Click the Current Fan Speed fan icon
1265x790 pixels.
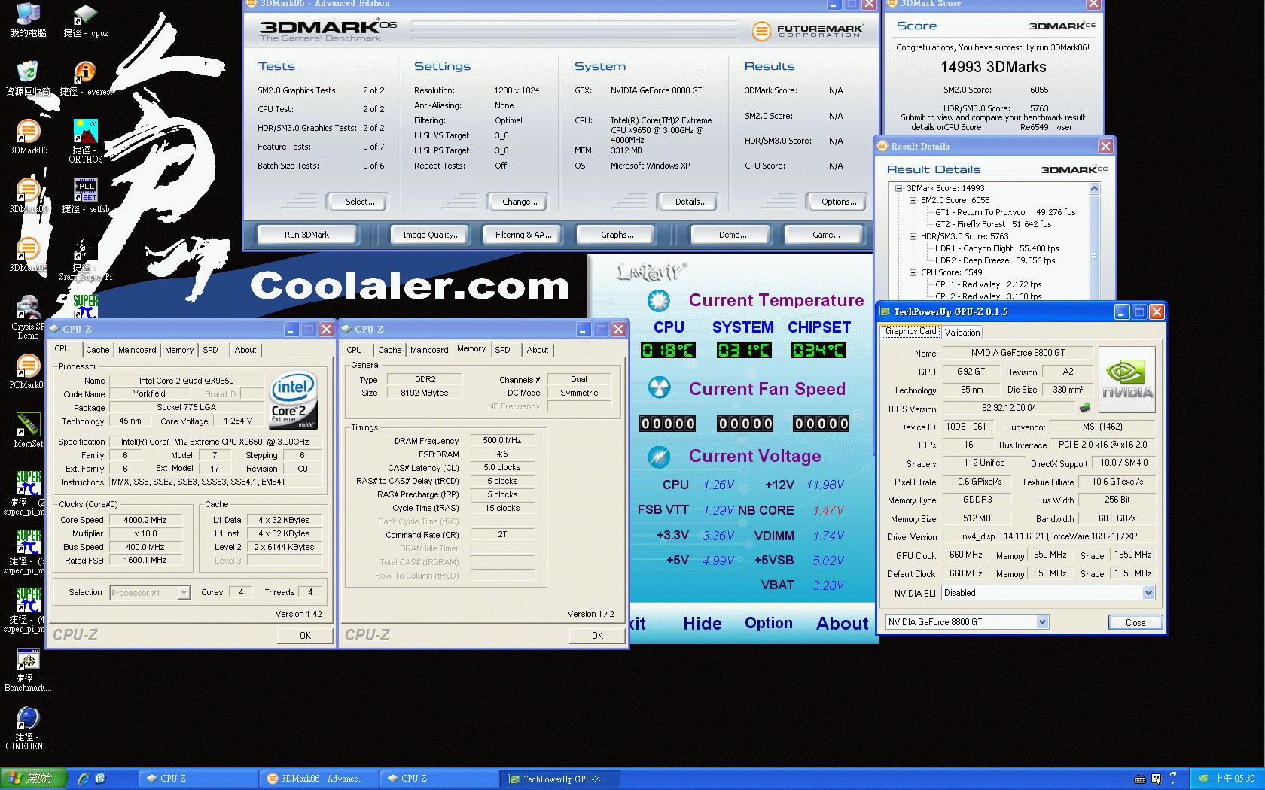pyautogui.click(x=659, y=388)
